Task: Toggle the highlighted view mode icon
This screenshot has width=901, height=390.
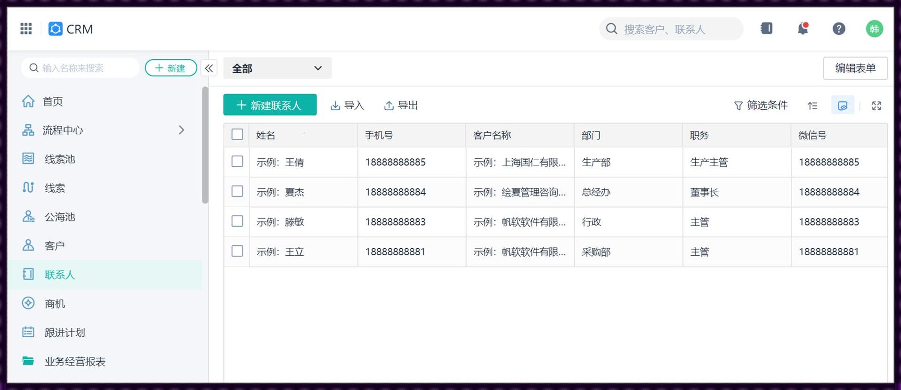Action: tap(843, 106)
